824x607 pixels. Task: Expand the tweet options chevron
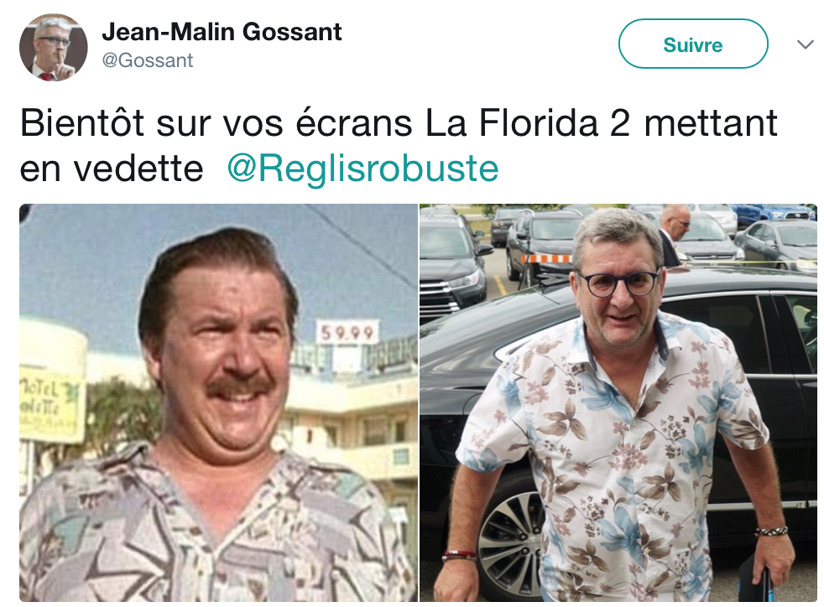tap(805, 44)
